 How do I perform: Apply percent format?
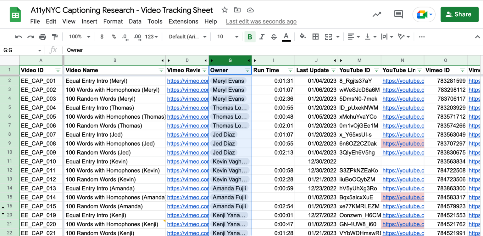[x=114, y=37]
